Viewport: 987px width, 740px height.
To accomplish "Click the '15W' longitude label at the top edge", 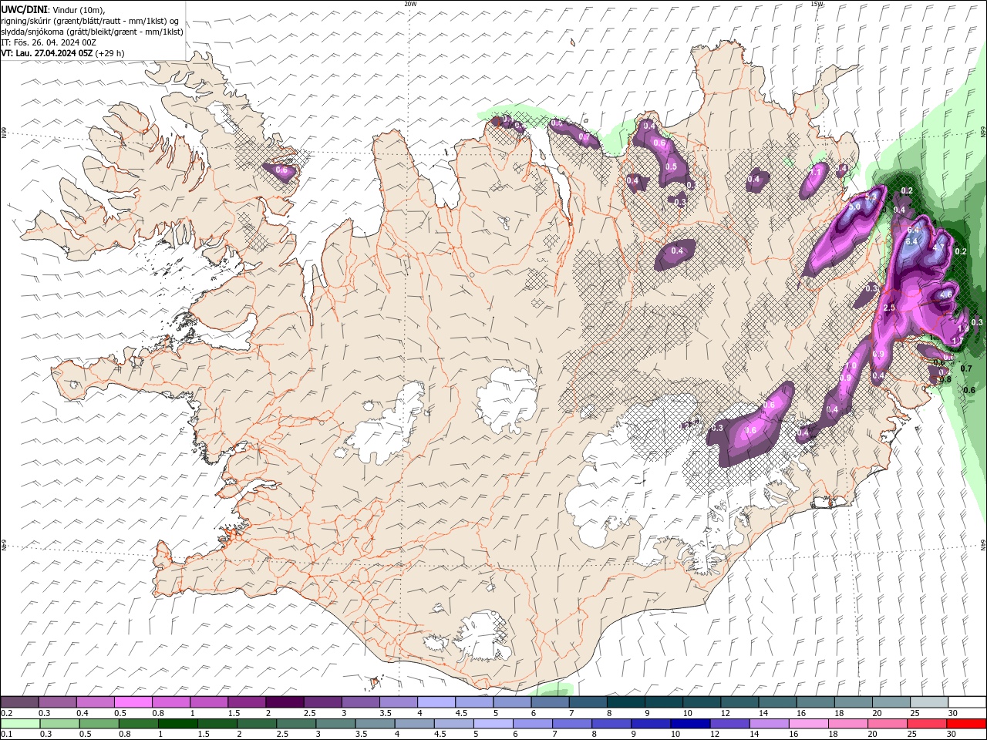I will click(x=817, y=4).
